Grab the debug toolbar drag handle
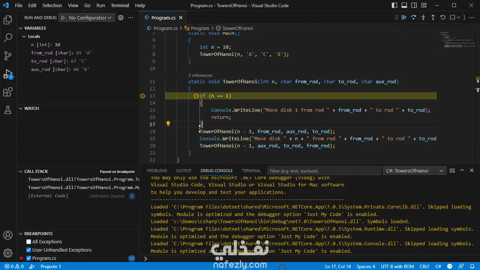Screen dimensions: 480x270 point(396,17)
